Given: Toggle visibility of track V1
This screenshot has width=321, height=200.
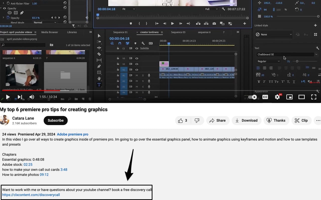Looking at the screenshot, I should coord(137,70).
